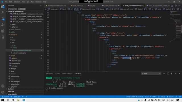Switch to the Debug Console tab
Viewport: 182px width, 102px height.
[x=67, y=74]
